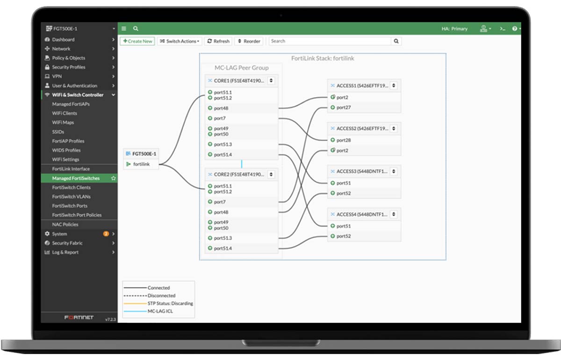
Task: Click the port7 status icon on CORE2
Action: 210,202
